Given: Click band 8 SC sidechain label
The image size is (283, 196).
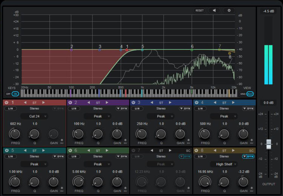Looking at the screenshot, I should [x=251, y=150].
